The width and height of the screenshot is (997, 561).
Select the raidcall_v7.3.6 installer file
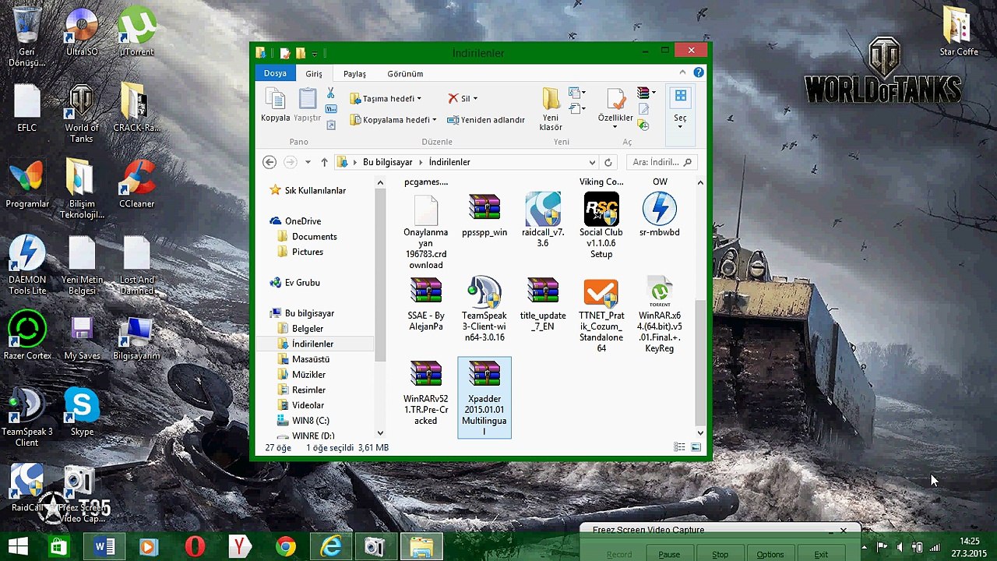543,221
